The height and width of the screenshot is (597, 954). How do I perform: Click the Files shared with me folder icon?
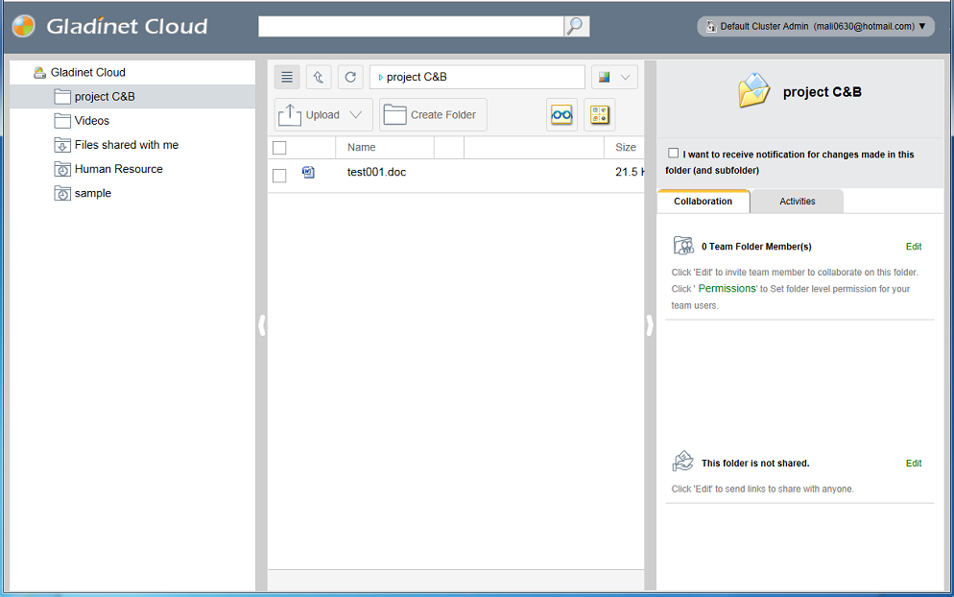pyautogui.click(x=62, y=145)
